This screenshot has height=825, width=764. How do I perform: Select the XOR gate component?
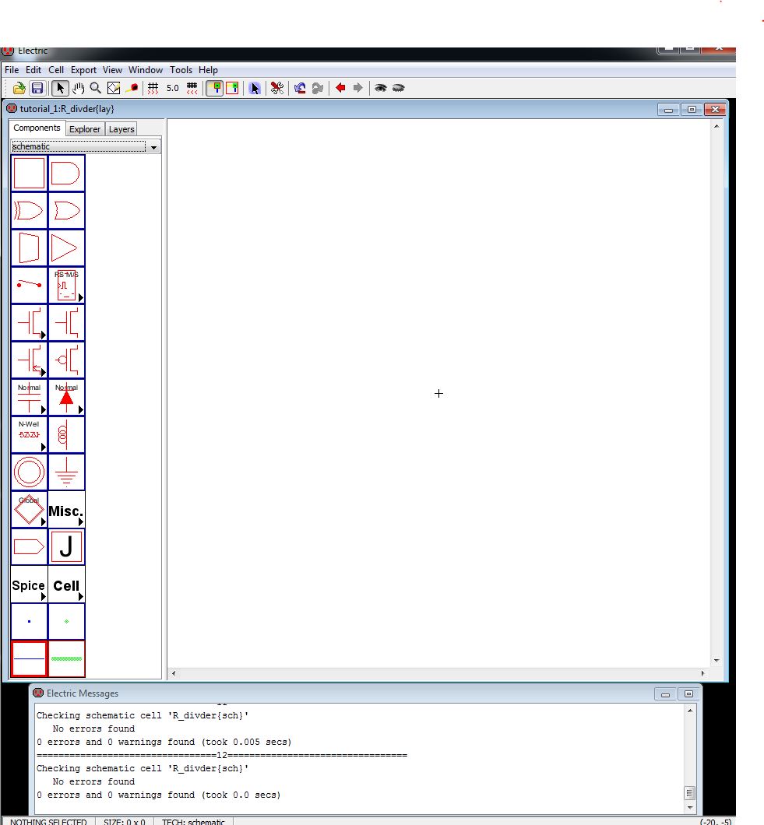pos(29,210)
